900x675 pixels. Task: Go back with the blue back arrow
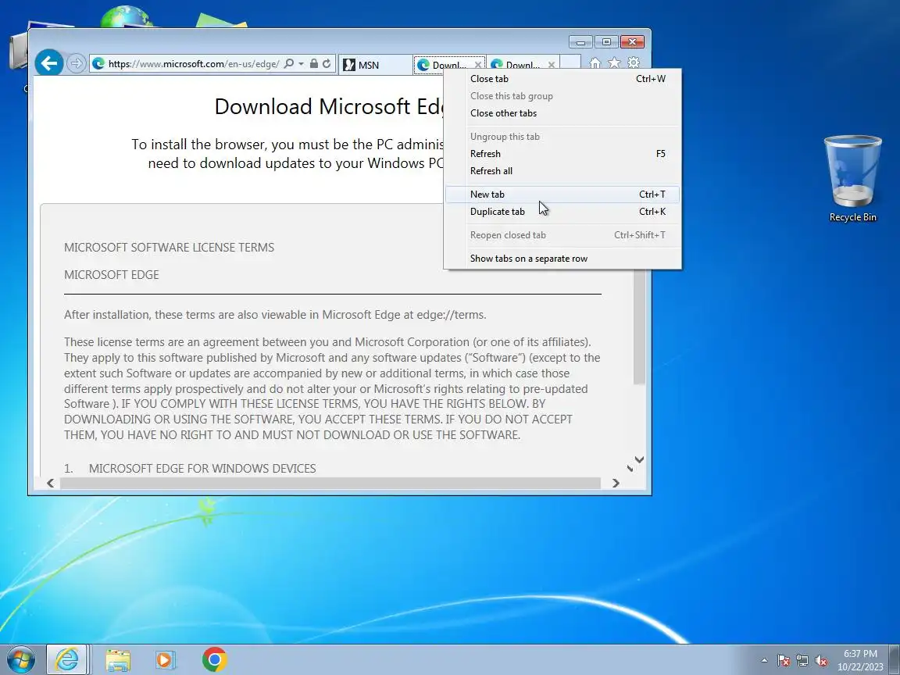[x=48, y=63]
